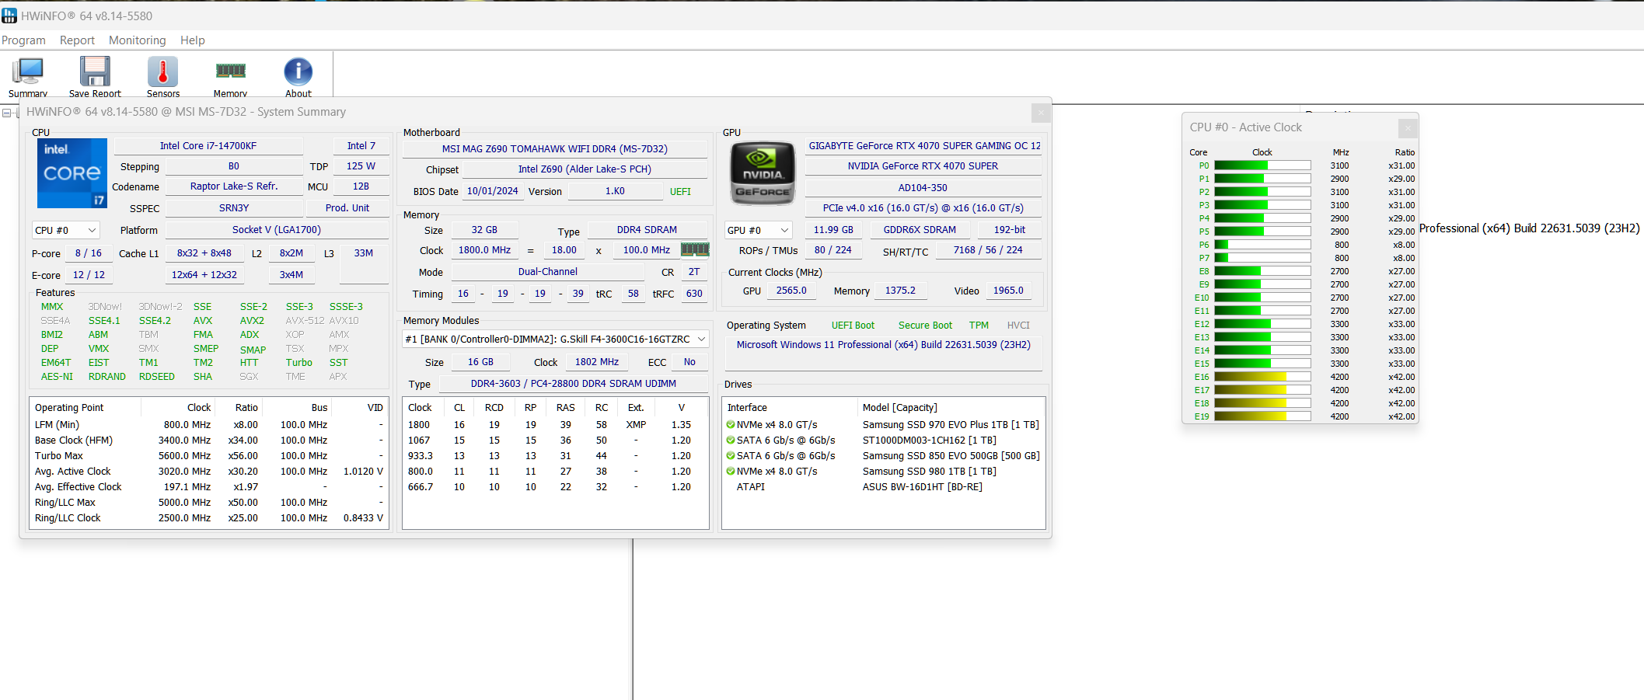Click the DDR4-3603 / PC4-28800 type field
This screenshot has height=700, width=1644.
(574, 384)
